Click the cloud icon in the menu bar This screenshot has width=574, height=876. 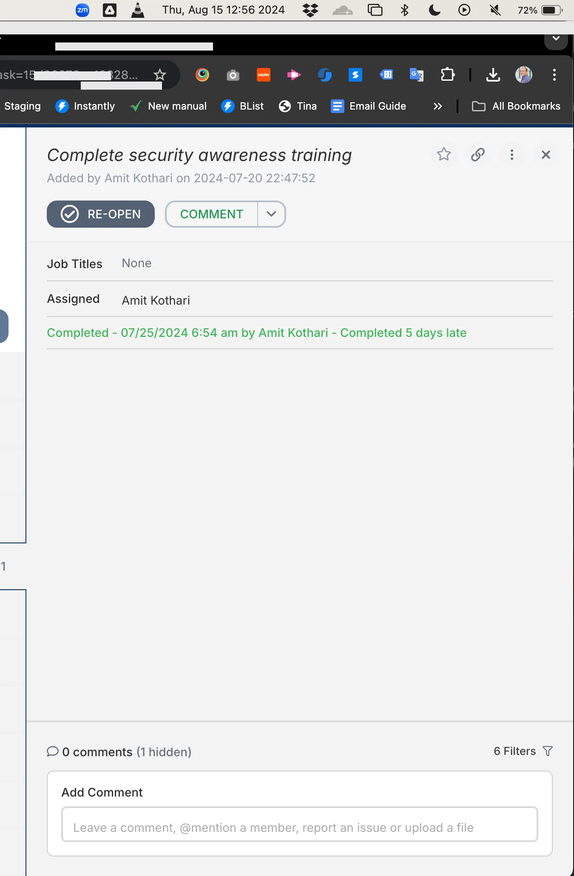coord(342,10)
